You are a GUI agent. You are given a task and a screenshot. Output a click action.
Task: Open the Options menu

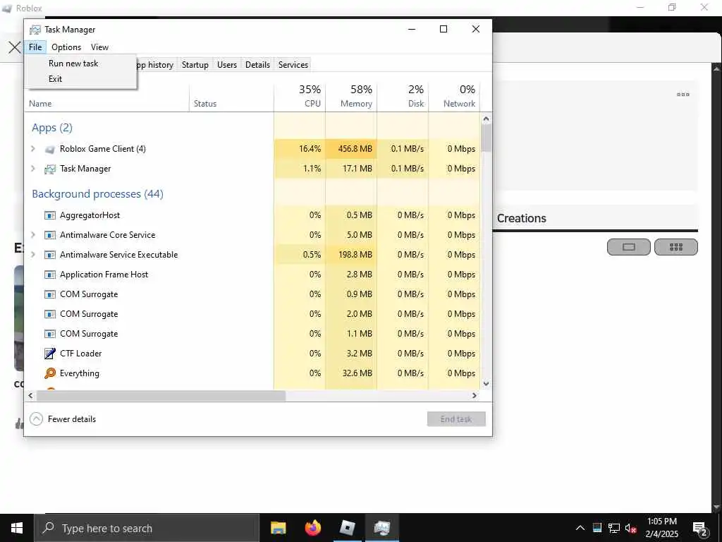tap(66, 47)
